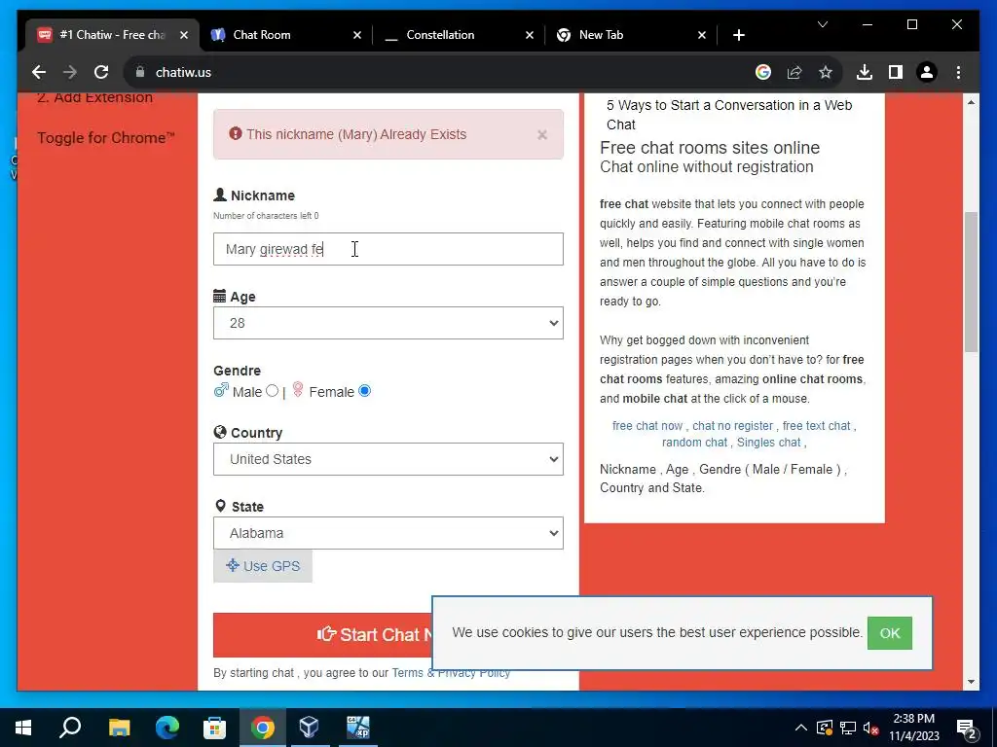Open a new tab with plus button

[738, 35]
